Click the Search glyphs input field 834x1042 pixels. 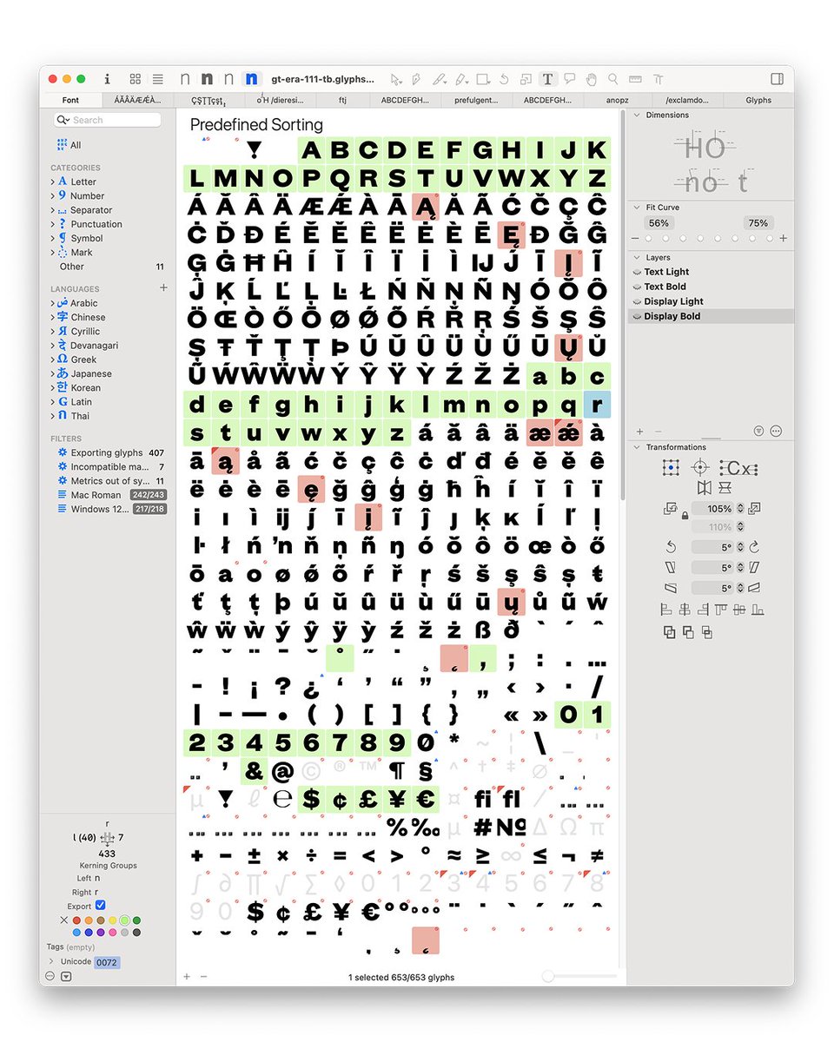(108, 120)
